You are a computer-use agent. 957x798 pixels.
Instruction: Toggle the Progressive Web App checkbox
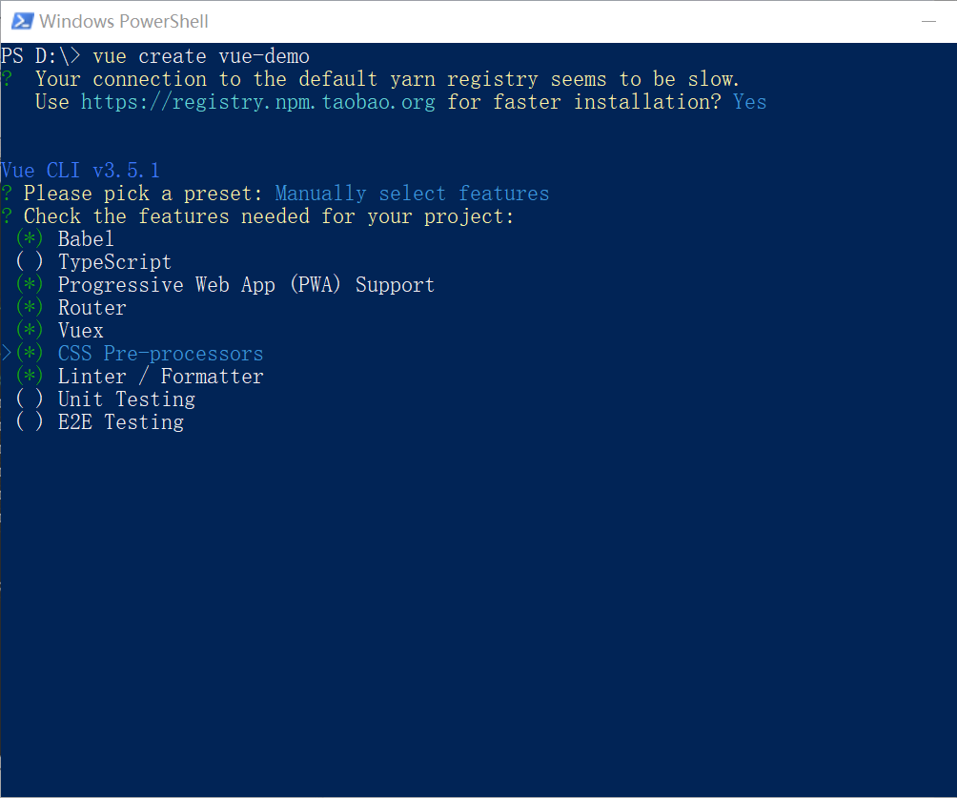(30, 285)
